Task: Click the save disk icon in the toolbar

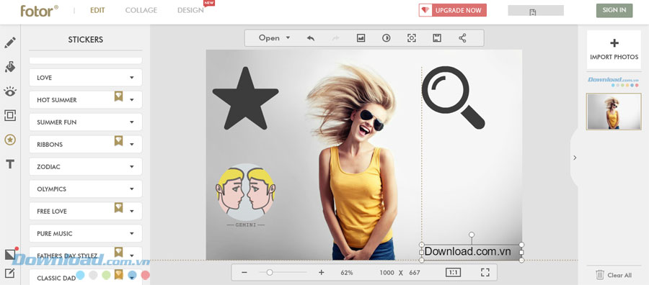Action: pyautogui.click(x=437, y=38)
